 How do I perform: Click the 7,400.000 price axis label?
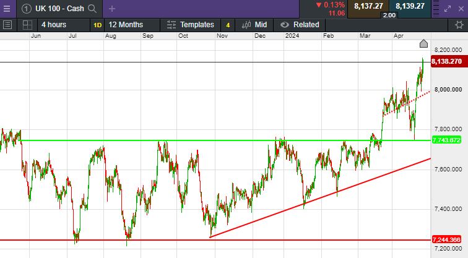click(x=448, y=209)
